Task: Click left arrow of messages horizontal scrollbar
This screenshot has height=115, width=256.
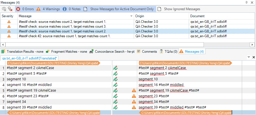Action: (x=3, y=45)
